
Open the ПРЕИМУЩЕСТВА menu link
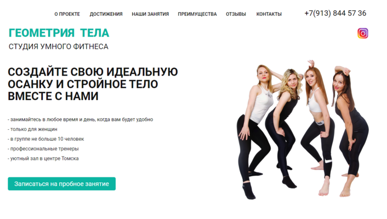[197, 14]
